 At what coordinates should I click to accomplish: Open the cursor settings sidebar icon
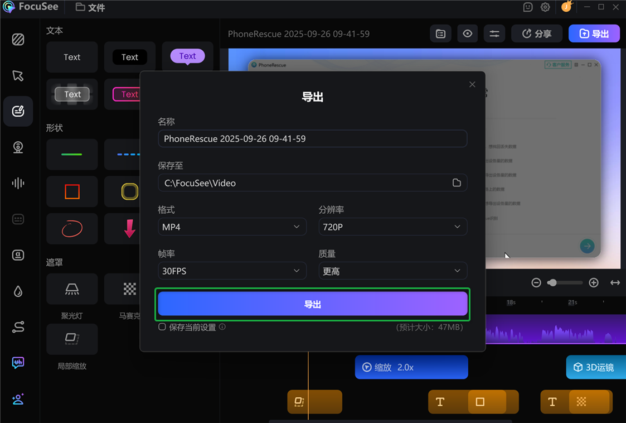pyautogui.click(x=18, y=75)
